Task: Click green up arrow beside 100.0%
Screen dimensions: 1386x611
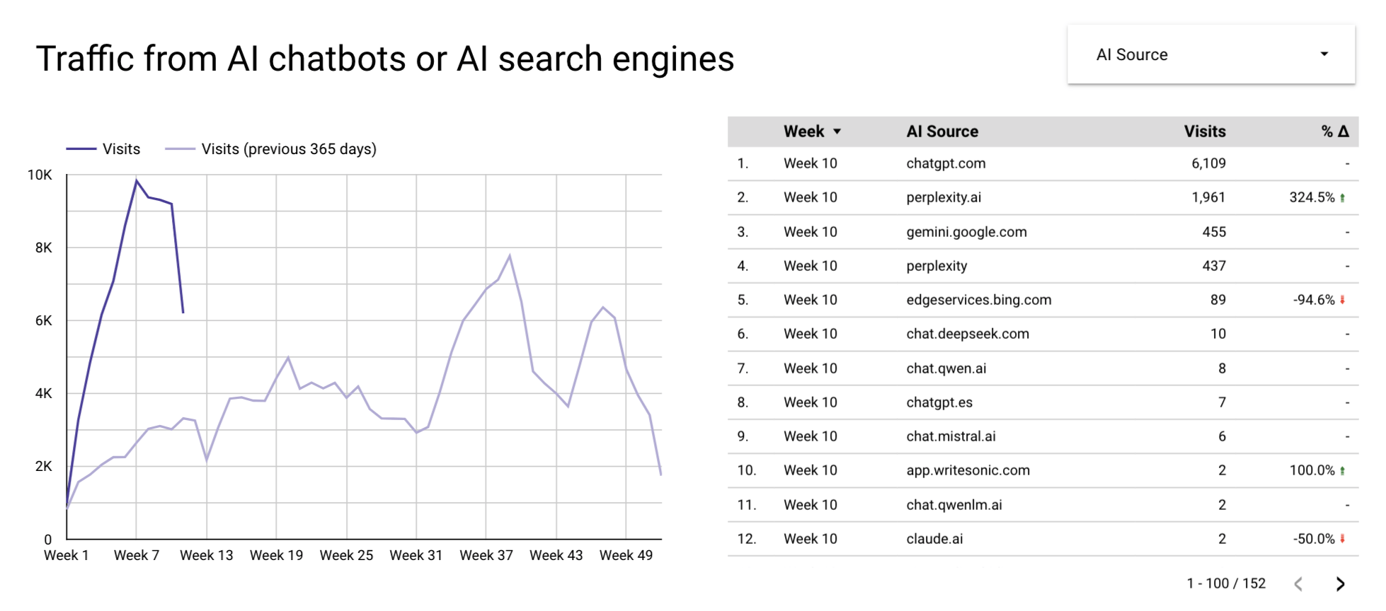Action: click(1342, 471)
